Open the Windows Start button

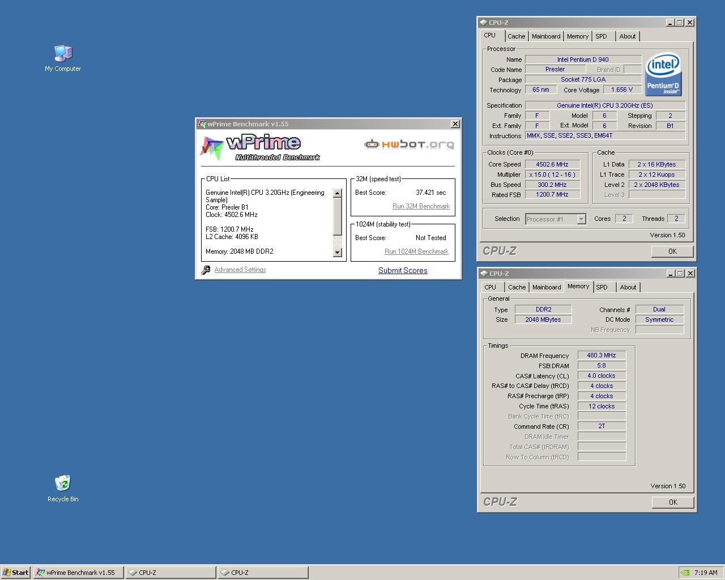(x=16, y=573)
